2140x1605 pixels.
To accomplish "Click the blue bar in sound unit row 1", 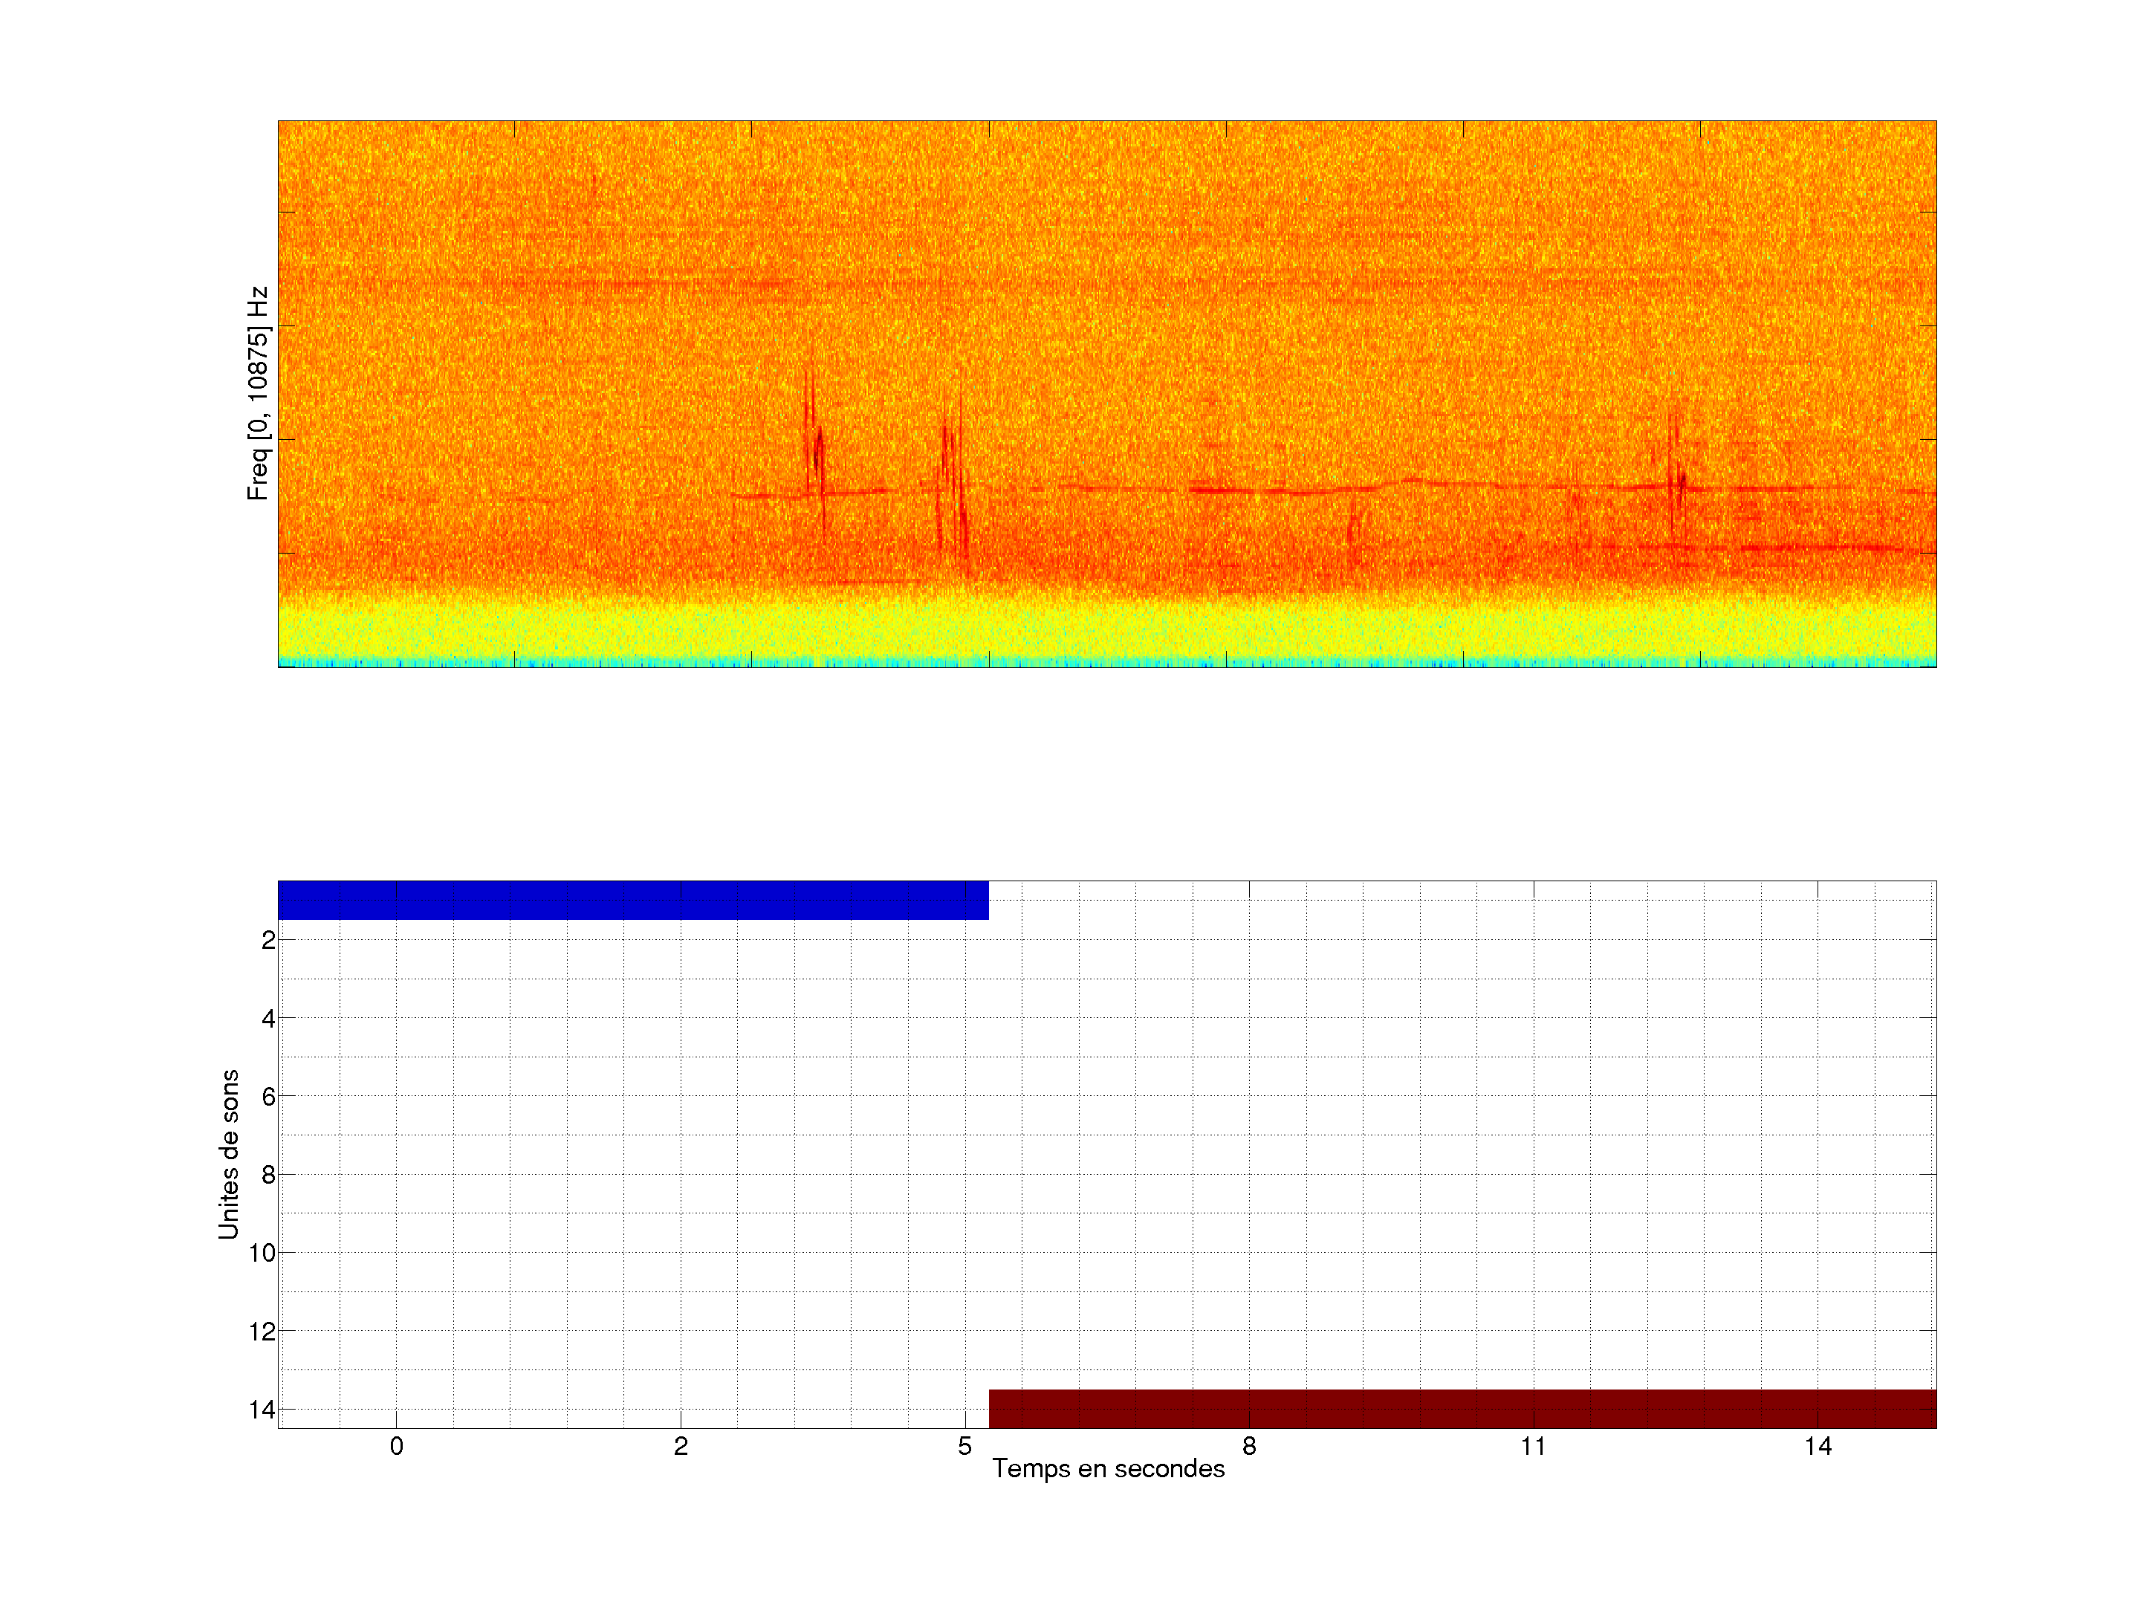I will (633, 900).
